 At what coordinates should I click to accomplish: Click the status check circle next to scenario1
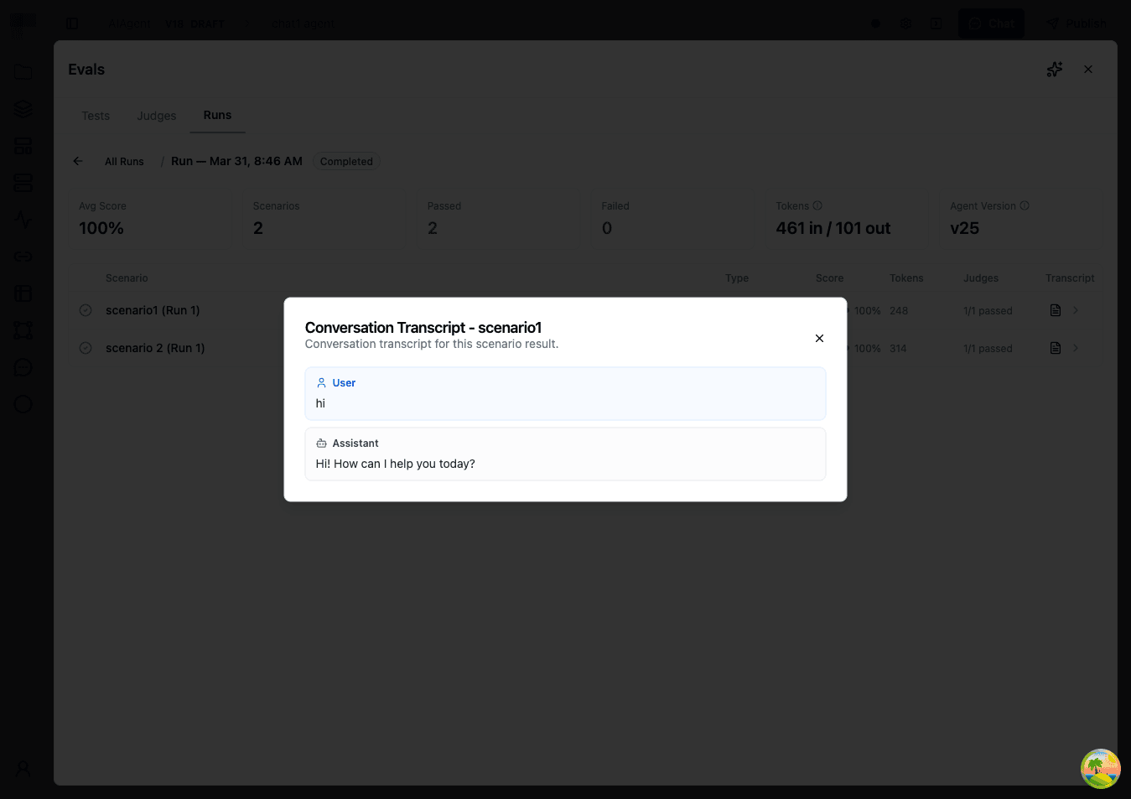click(85, 309)
